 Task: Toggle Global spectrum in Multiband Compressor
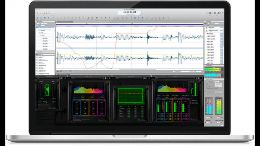tap(191, 100)
